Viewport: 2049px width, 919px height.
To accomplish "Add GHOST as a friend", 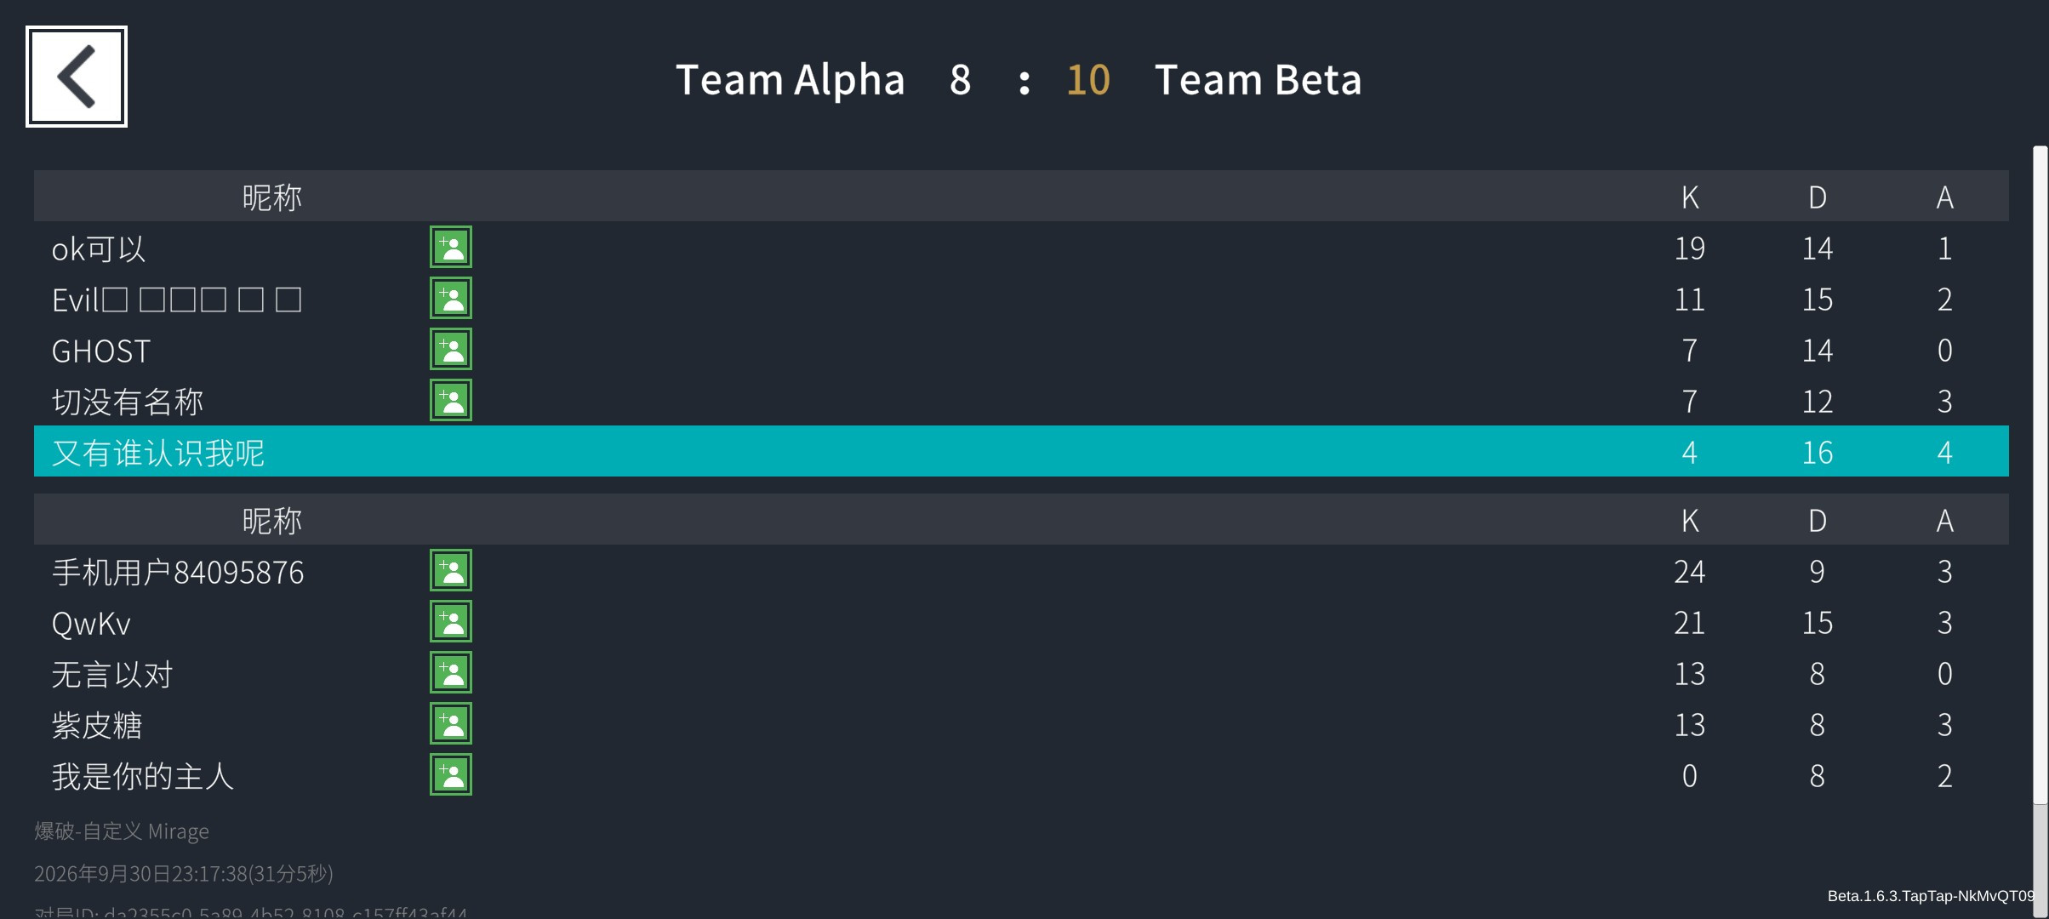I will pyautogui.click(x=451, y=349).
